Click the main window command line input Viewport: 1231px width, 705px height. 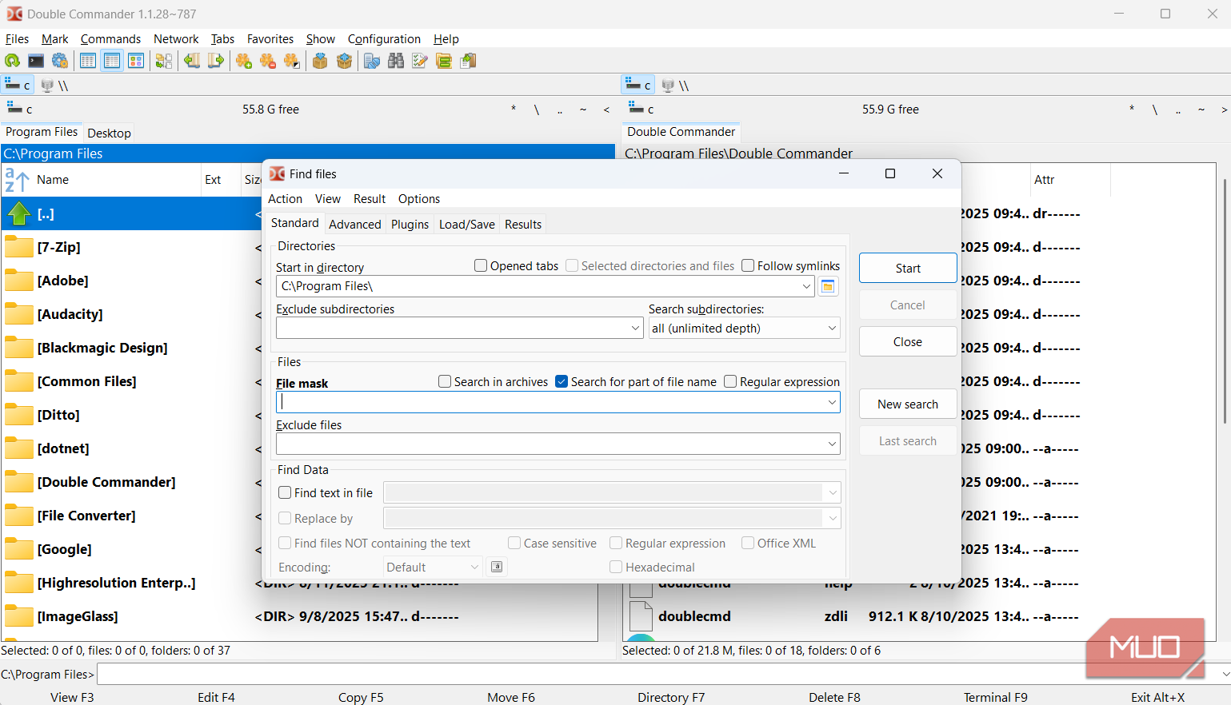[663, 674]
